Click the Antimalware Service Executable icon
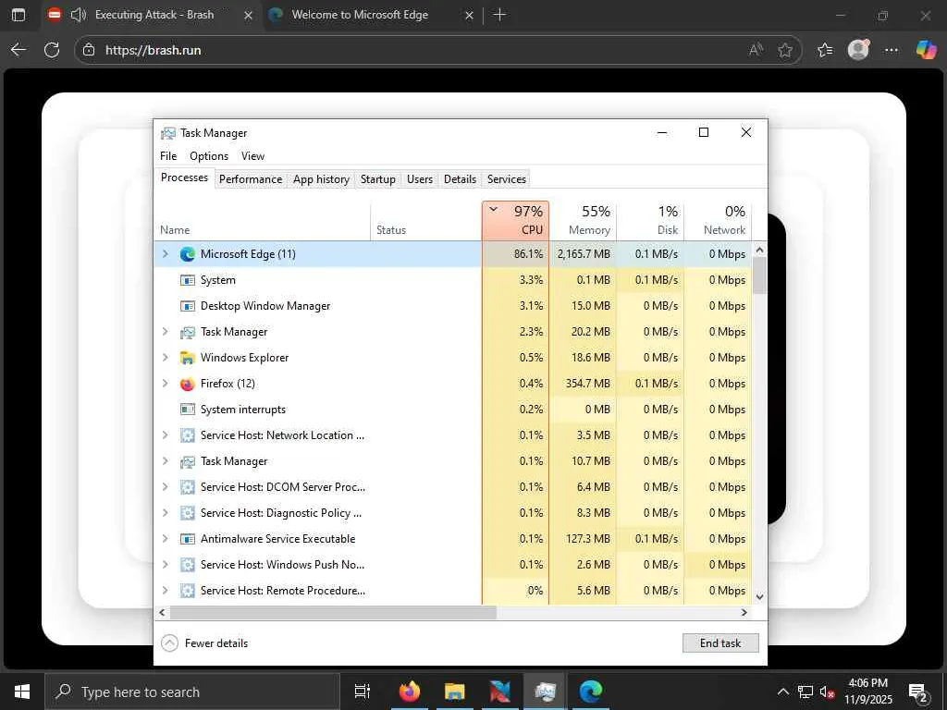 (187, 539)
